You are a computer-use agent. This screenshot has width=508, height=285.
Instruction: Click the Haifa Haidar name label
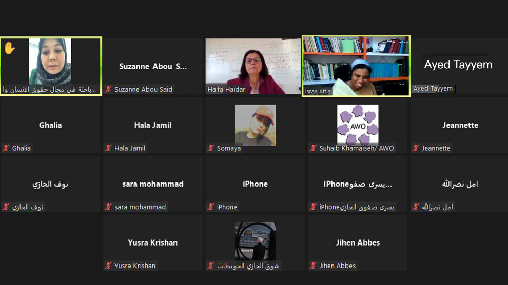[226, 89]
